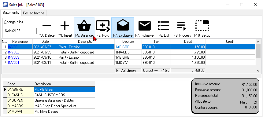The width and height of the screenshot is (263, 117).
Task: Click the Insert plus icon
Action: tap(65, 26)
